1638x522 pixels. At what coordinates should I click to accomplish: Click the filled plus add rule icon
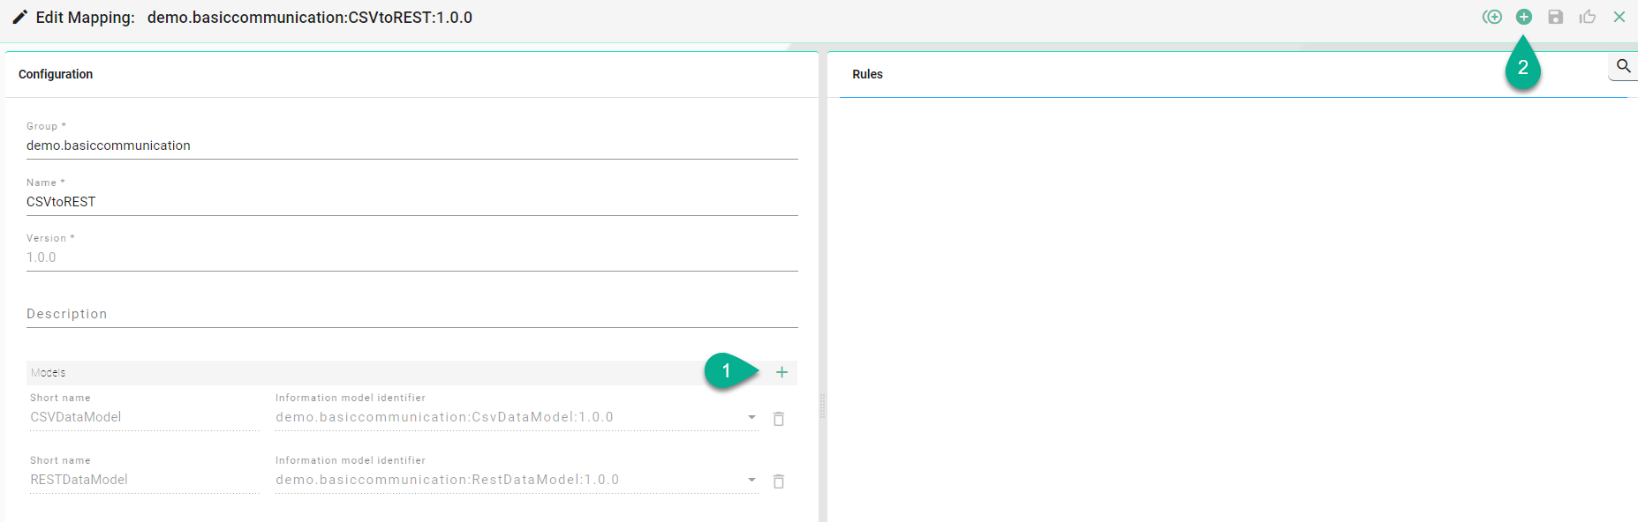tap(1524, 17)
